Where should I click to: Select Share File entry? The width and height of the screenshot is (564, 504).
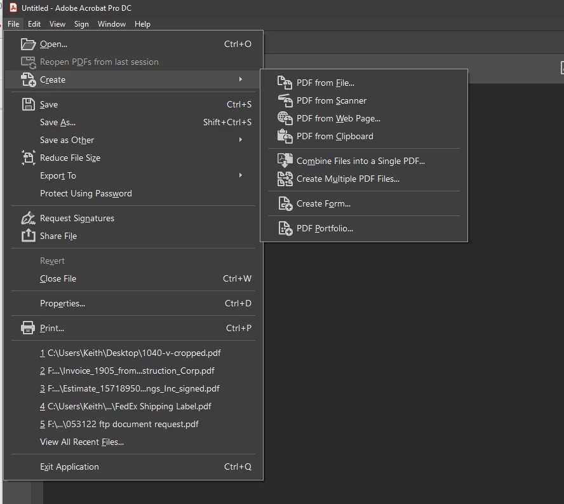(133, 236)
